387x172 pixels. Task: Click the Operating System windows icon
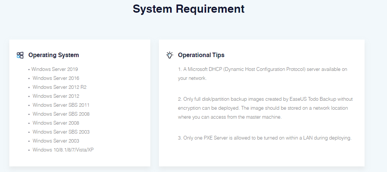[20, 55]
